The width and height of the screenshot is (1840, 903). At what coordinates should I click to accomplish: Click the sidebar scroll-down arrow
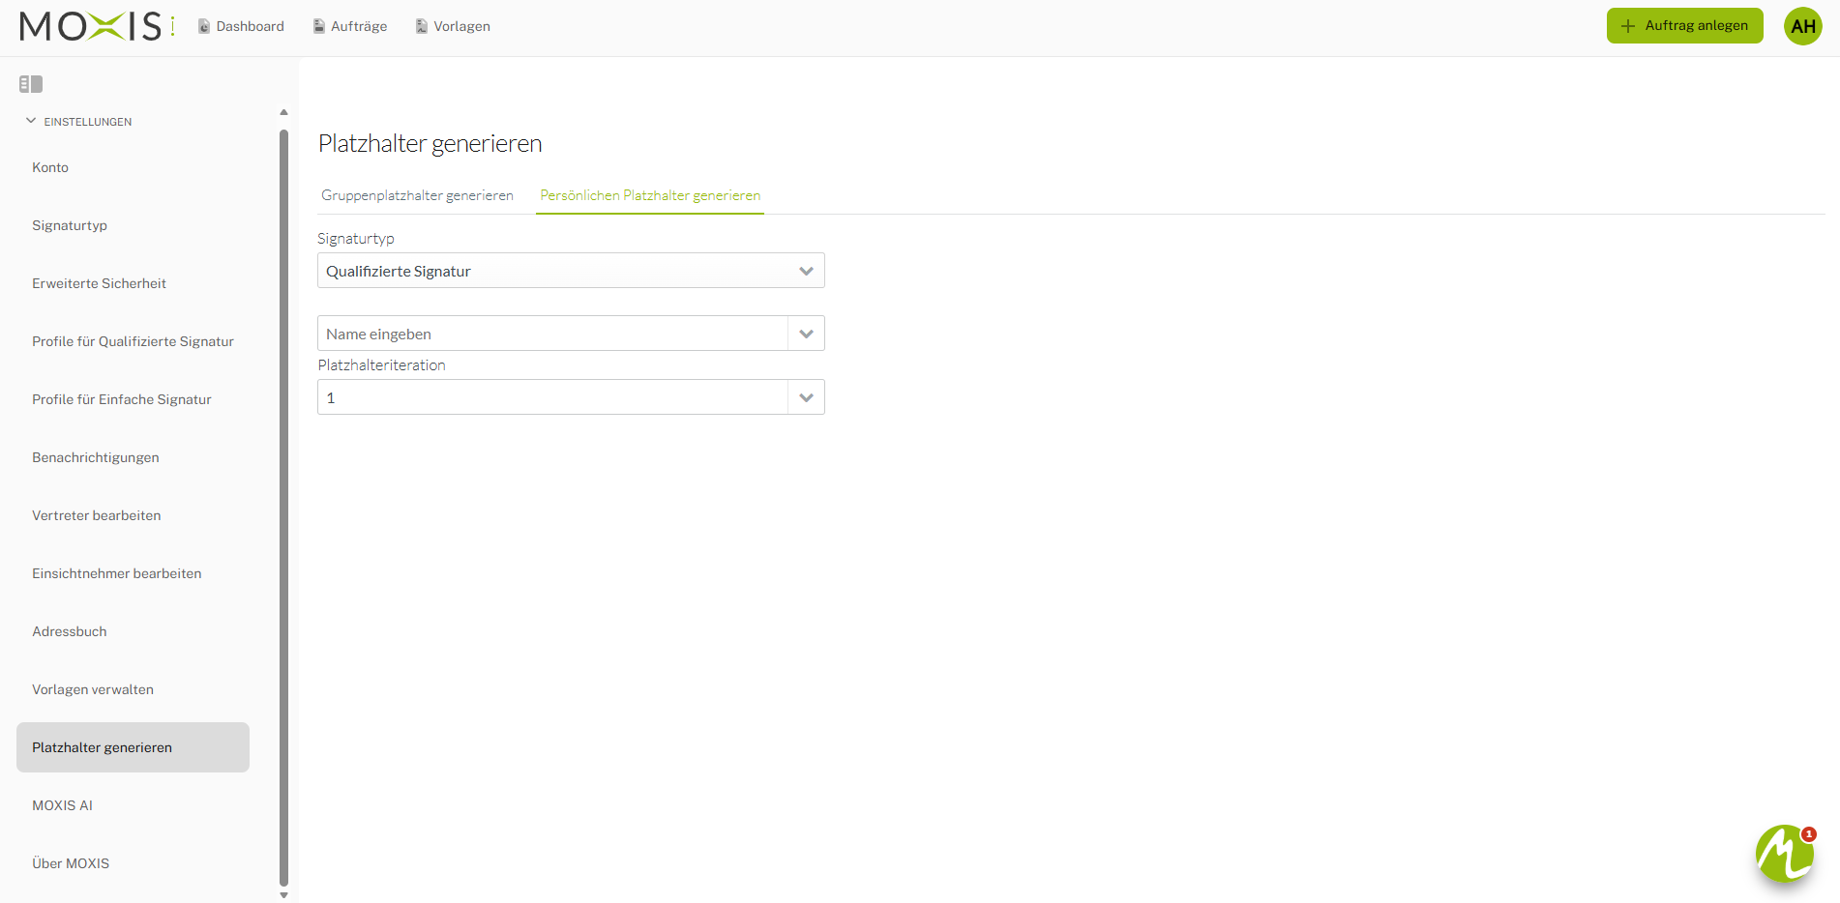[x=283, y=895]
